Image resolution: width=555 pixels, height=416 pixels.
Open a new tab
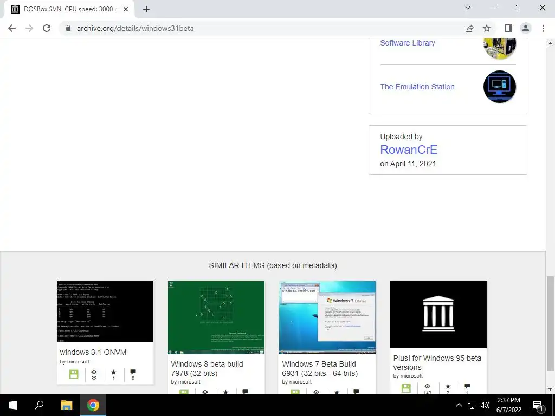pos(146,9)
